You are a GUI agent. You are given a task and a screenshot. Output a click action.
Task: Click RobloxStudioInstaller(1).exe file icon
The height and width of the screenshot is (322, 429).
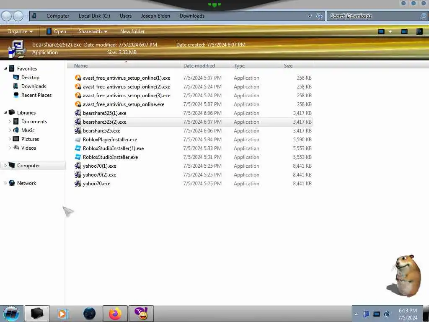coord(78,148)
